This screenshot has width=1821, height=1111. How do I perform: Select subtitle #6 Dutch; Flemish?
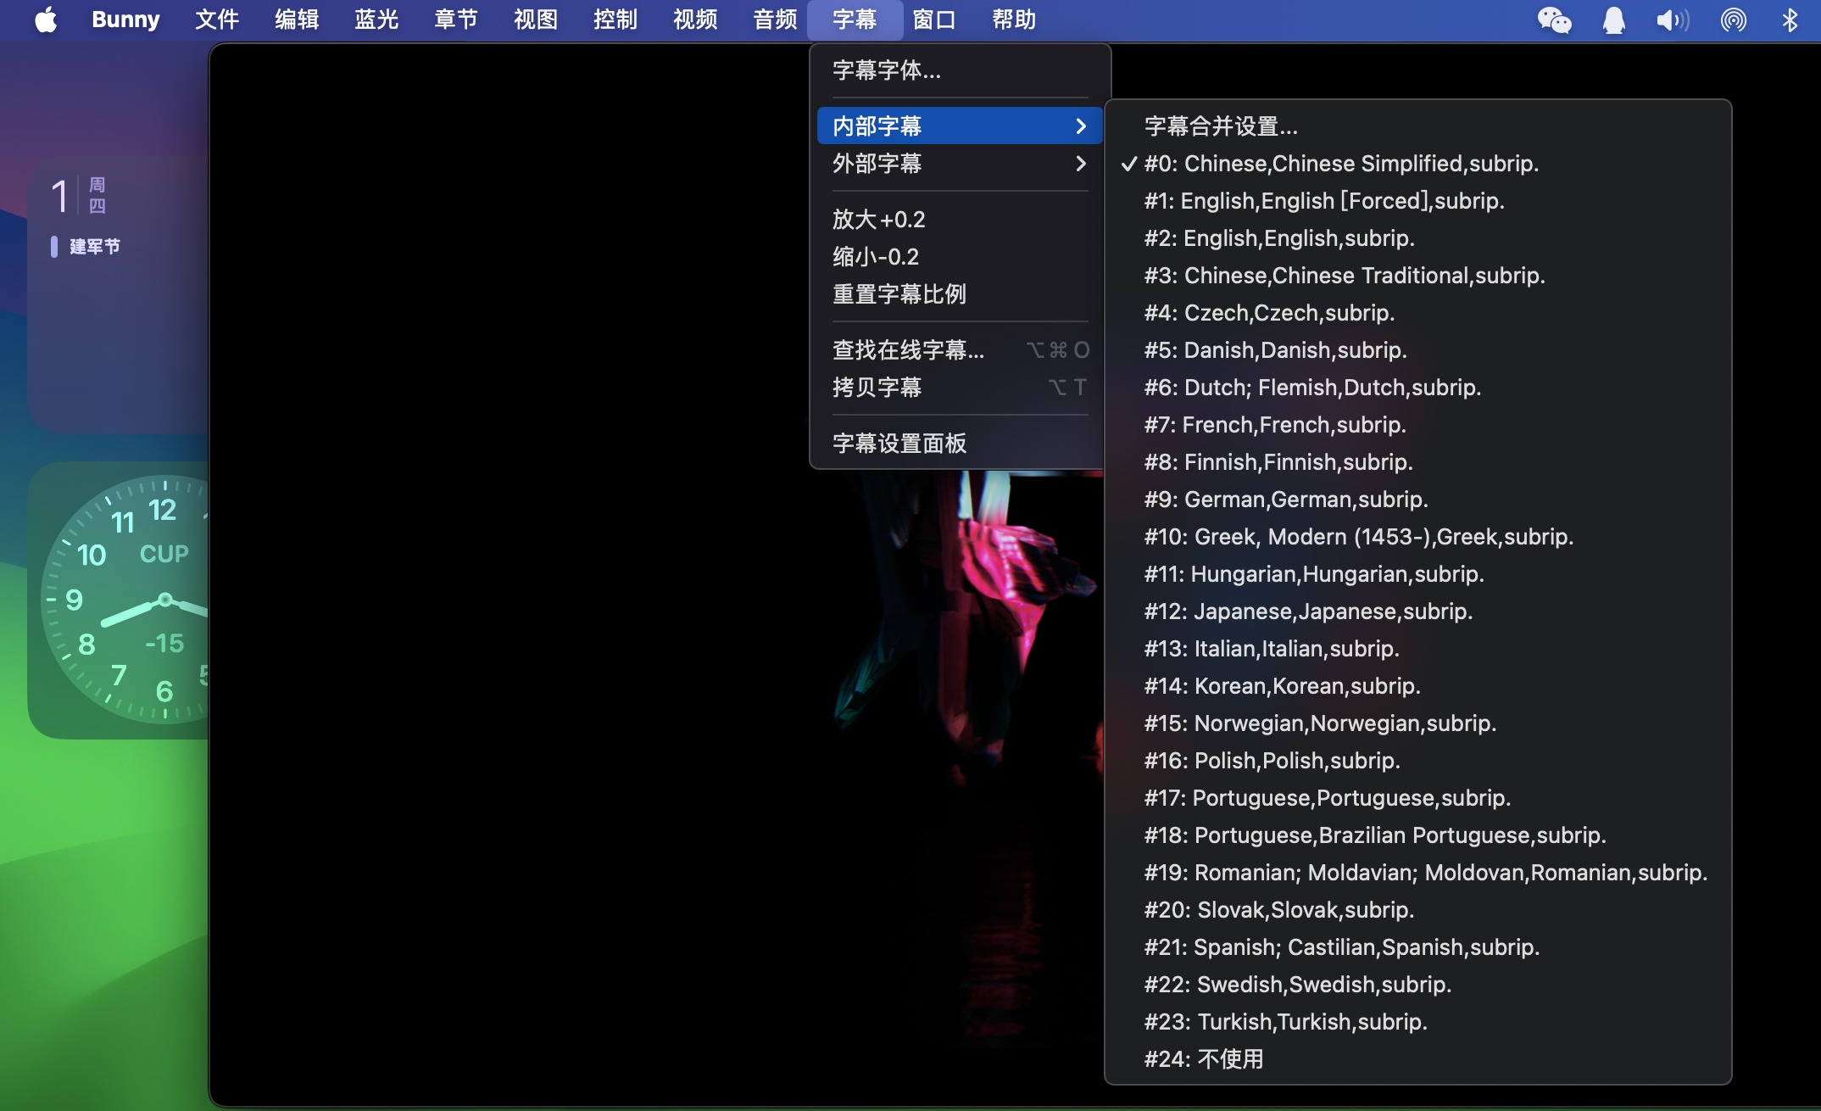(1417, 387)
